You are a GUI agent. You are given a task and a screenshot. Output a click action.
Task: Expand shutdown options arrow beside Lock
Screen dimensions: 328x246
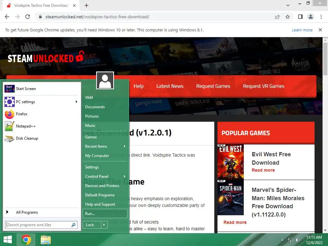pos(104,225)
